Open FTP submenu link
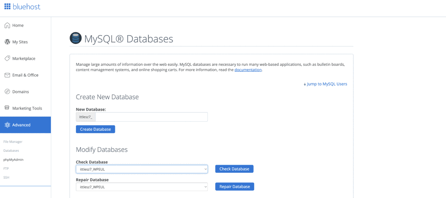This screenshot has height=198, width=446. 6,168
